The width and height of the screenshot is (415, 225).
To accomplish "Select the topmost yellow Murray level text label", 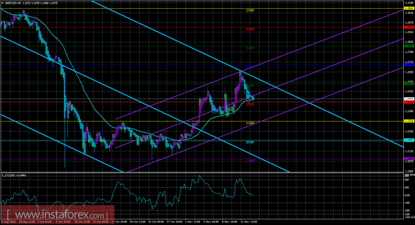I will point(250,11).
